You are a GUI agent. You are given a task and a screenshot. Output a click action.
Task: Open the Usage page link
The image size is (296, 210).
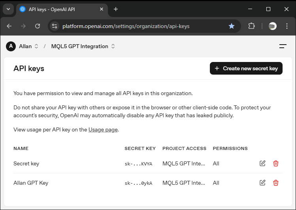103,130
